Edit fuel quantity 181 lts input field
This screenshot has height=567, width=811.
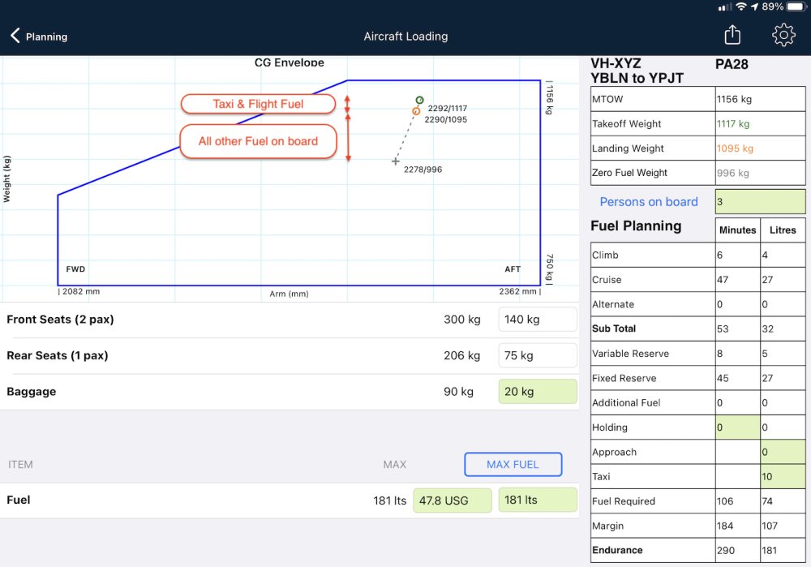(x=538, y=500)
